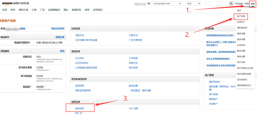This screenshot has width=257, height=115.
Task: Open the 确定价格 menu
Action: [23, 10]
